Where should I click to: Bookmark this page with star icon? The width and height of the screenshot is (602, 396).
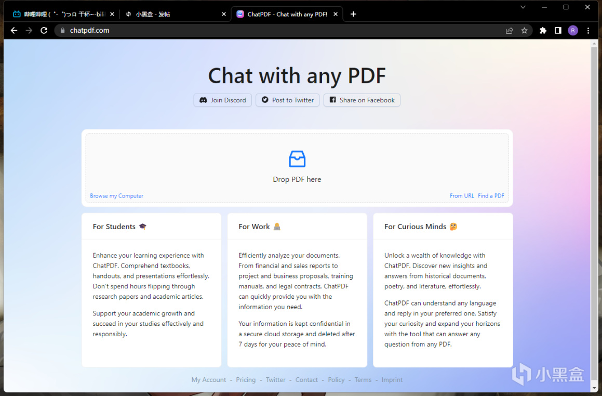[x=525, y=30]
